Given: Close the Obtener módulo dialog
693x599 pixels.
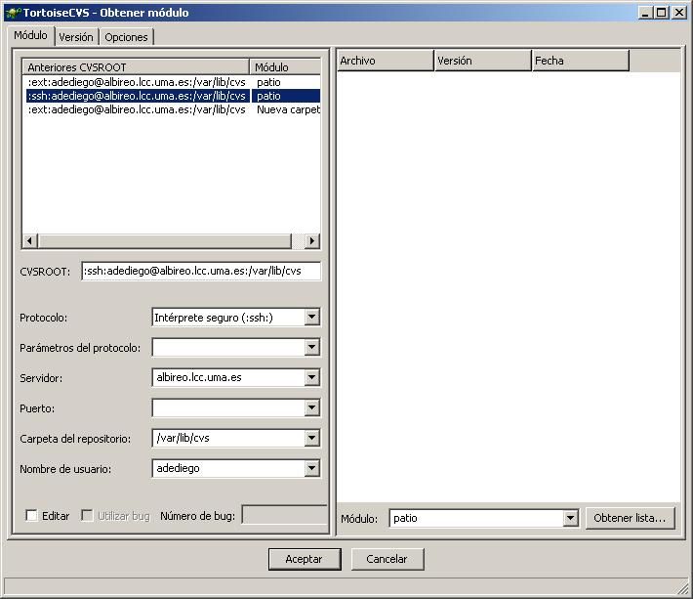Looking at the screenshot, I should 679,13.
